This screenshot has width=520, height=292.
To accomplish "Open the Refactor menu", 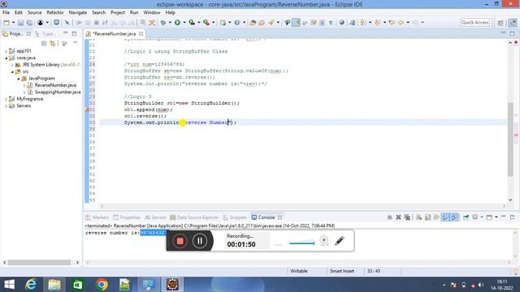I will [55, 12].
